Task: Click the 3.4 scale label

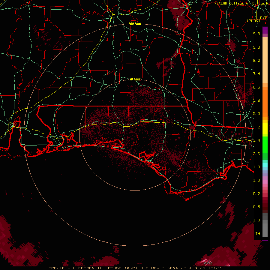Action: coord(256,140)
